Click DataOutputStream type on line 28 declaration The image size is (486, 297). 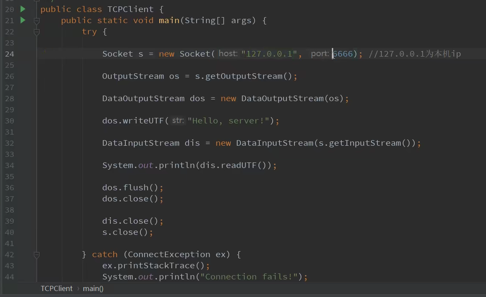pyautogui.click(x=143, y=99)
